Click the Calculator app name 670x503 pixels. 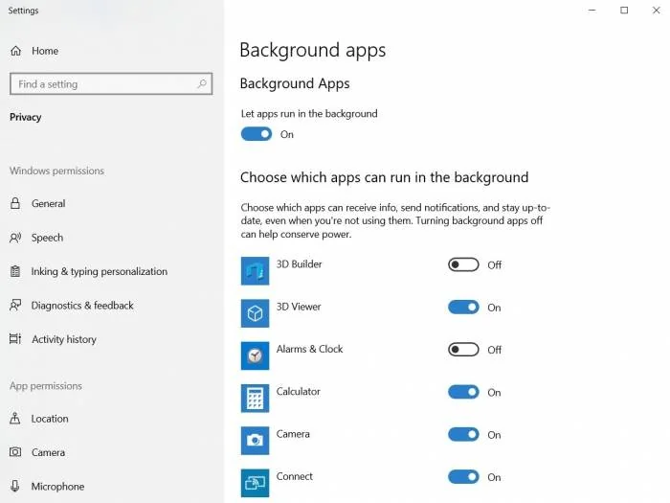(298, 391)
